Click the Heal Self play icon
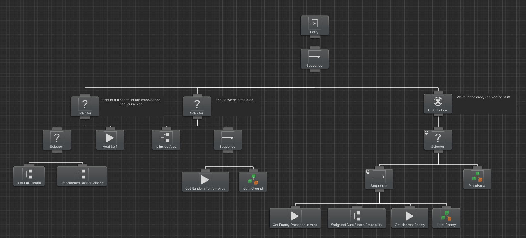Image resolution: width=526 pixels, height=238 pixels. [110, 138]
